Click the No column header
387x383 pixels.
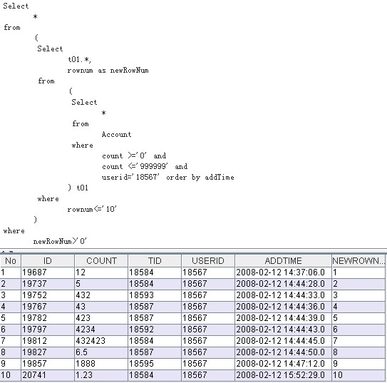point(11,261)
